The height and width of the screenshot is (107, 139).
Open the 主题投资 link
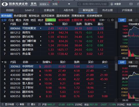pos(77,20)
